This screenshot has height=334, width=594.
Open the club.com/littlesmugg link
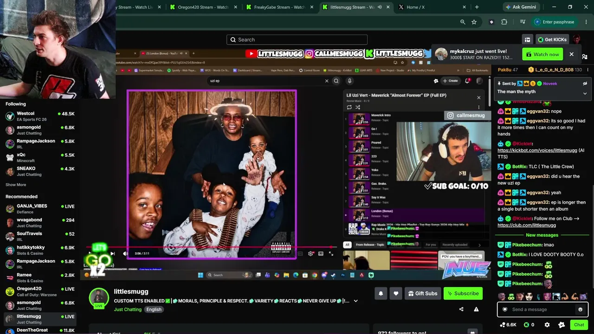pyautogui.click(x=527, y=225)
